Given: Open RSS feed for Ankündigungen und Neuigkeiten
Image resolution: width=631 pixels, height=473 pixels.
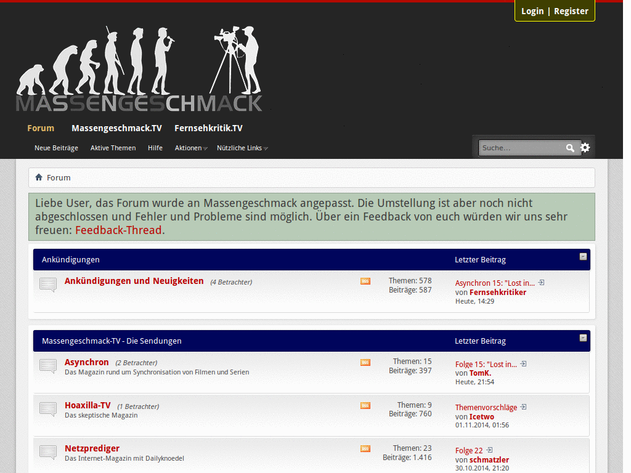Looking at the screenshot, I should [x=365, y=281].
